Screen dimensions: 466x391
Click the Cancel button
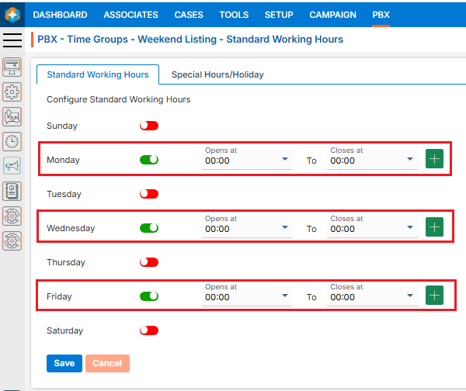point(107,363)
